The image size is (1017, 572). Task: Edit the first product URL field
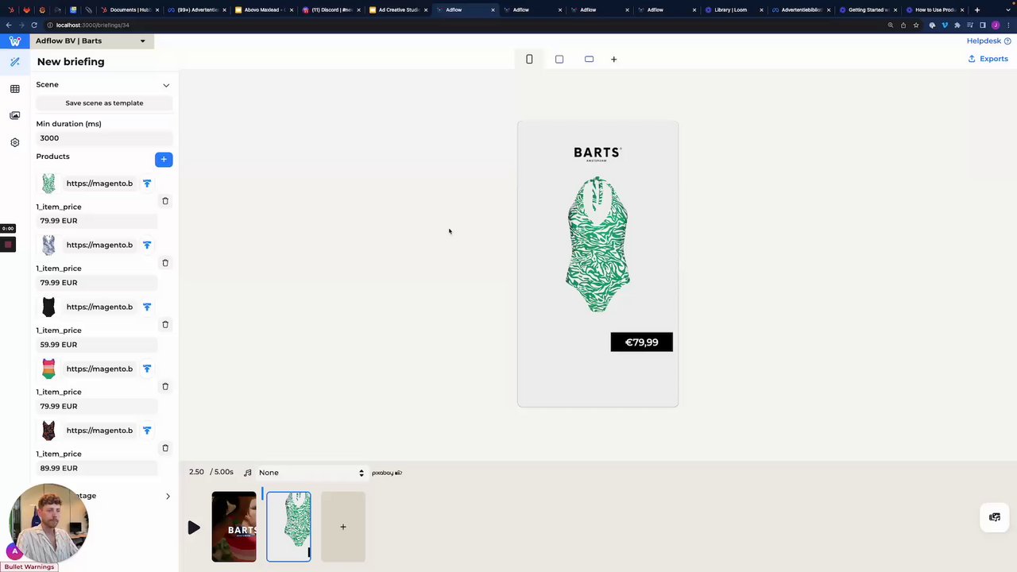(99, 184)
